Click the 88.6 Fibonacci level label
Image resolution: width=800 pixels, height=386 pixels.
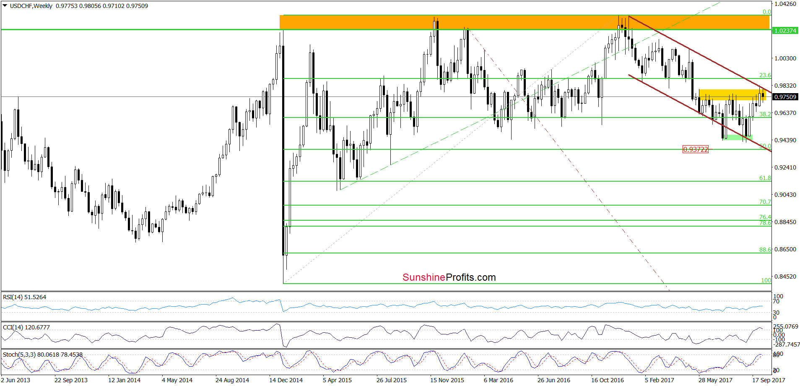coord(765,250)
